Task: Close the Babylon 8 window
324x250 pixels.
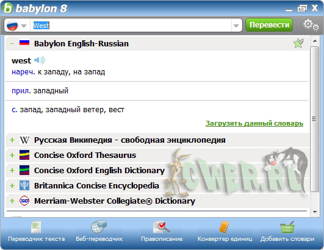Action: click(x=314, y=9)
